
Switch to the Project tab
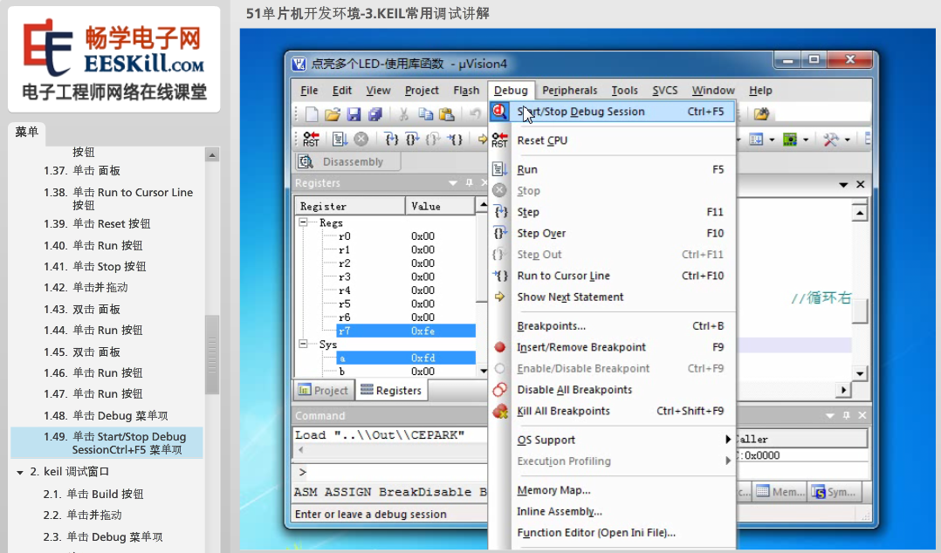[323, 391]
